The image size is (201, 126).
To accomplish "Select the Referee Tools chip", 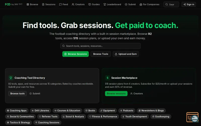I will click(x=48, y=117).
